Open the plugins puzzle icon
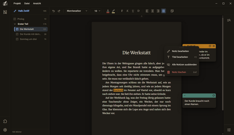This screenshot has width=234, height=135. coord(5,121)
